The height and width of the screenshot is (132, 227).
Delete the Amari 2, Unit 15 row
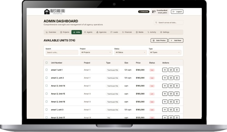pos(177,94)
